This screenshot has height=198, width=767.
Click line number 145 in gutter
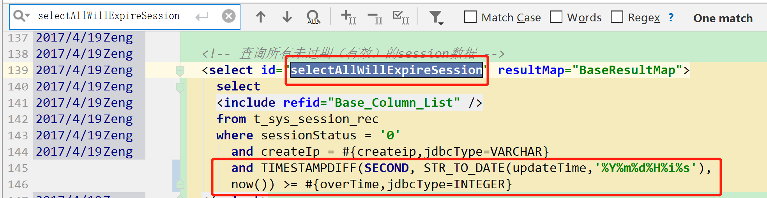point(18,168)
